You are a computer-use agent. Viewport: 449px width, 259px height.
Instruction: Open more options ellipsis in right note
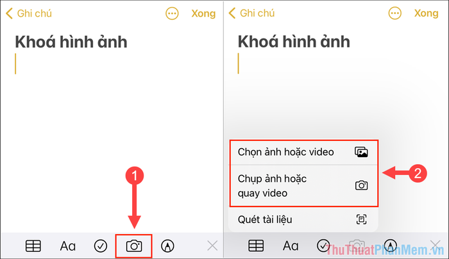point(394,13)
